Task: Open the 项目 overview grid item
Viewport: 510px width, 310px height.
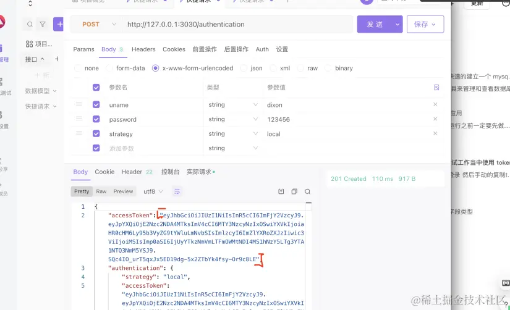Action: coord(39,44)
